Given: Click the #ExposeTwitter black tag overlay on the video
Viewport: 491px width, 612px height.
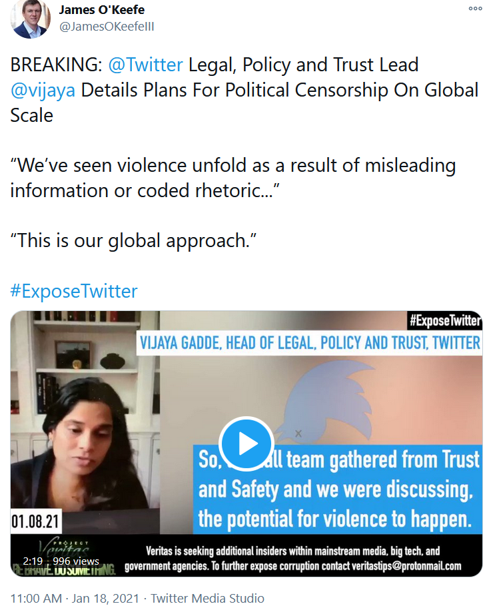Looking at the screenshot, I should 444,321.
